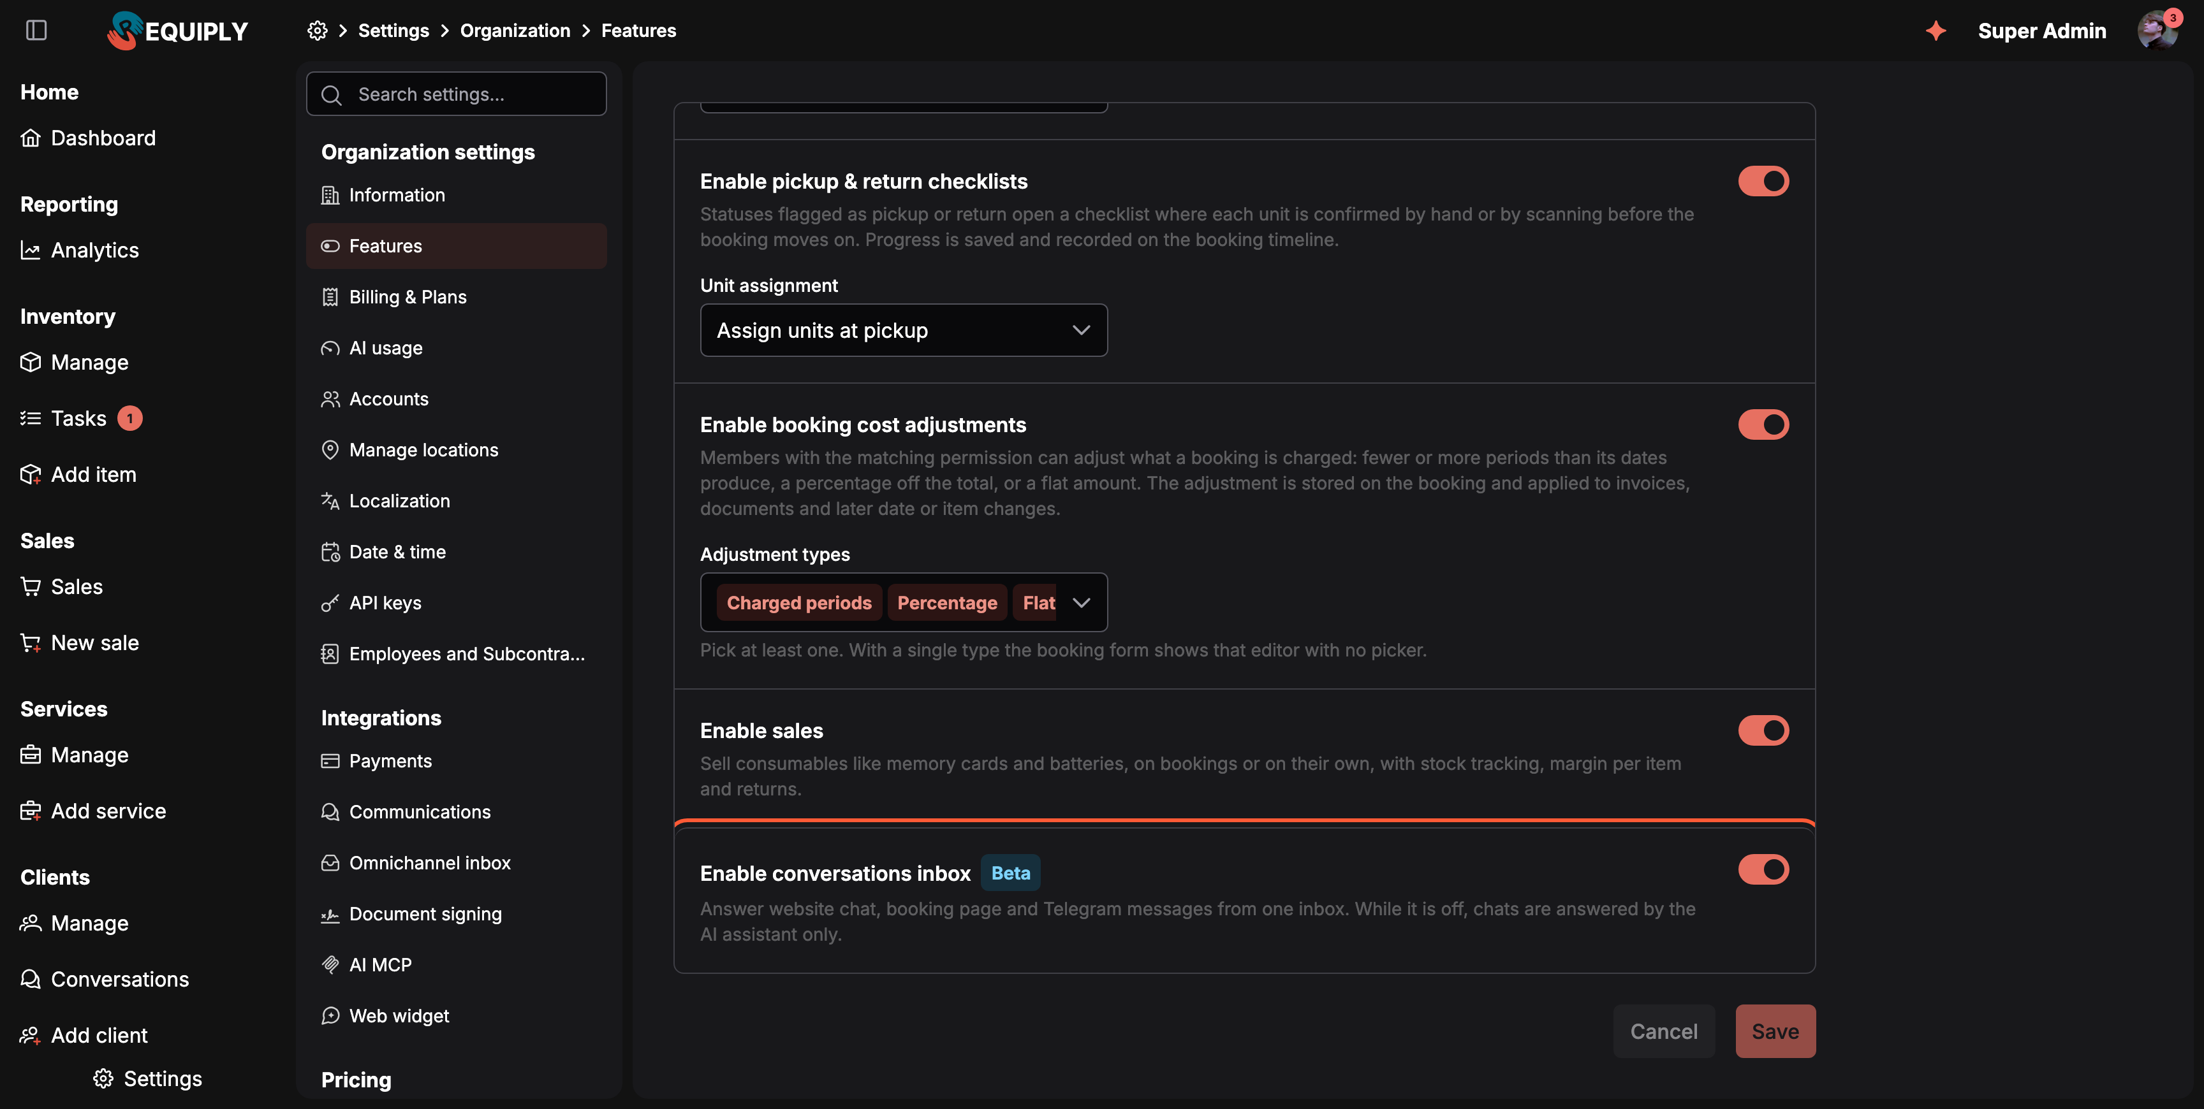The width and height of the screenshot is (2204, 1109).
Task: Go to Analytics in Reporting
Action: click(x=80, y=250)
